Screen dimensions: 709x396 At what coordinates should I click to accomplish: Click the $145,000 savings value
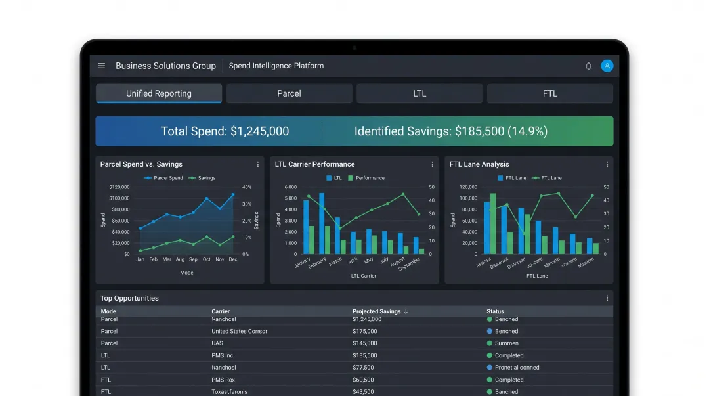pyautogui.click(x=364, y=343)
